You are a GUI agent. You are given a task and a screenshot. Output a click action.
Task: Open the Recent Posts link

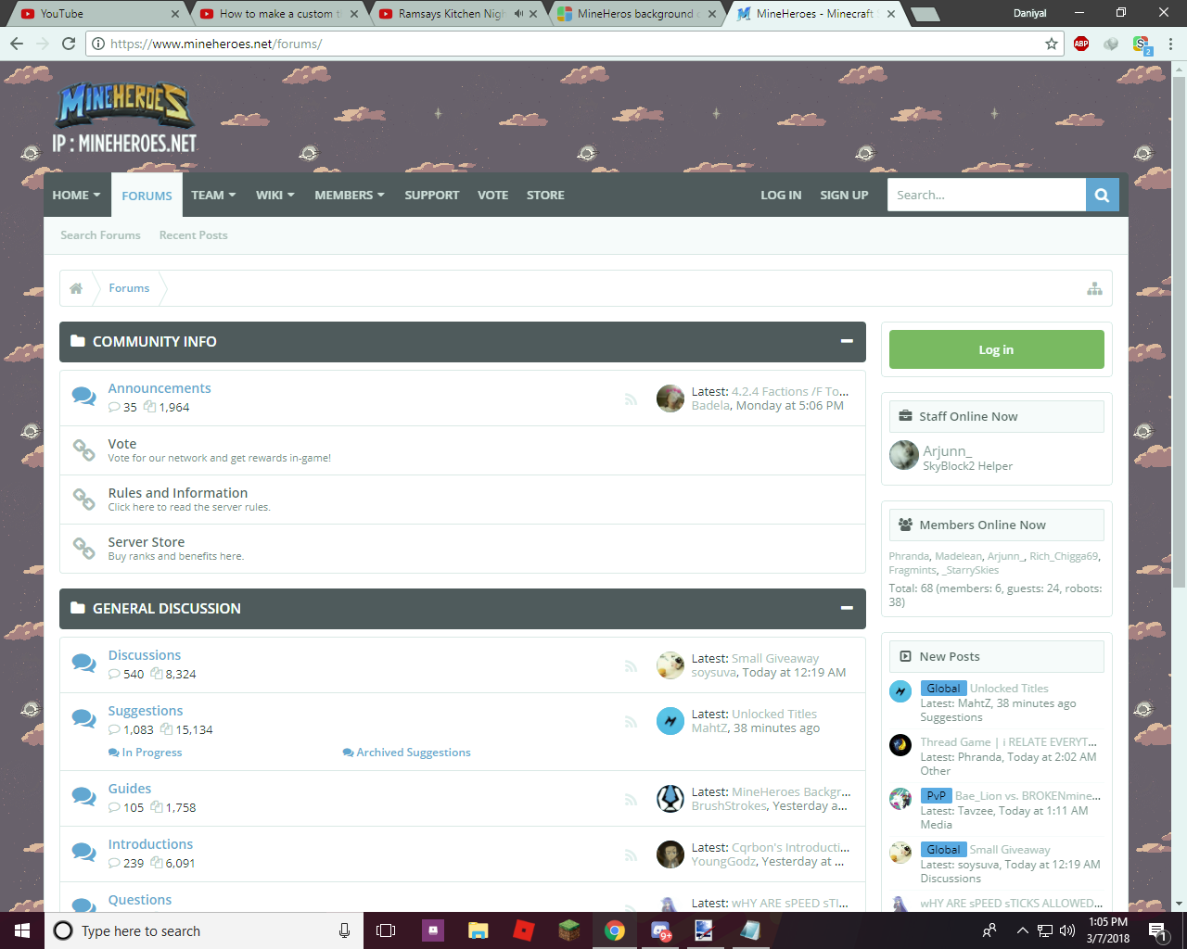tap(193, 235)
